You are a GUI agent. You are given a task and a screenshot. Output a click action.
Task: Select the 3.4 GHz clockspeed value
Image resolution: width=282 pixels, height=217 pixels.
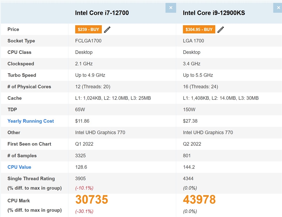[192, 64]
